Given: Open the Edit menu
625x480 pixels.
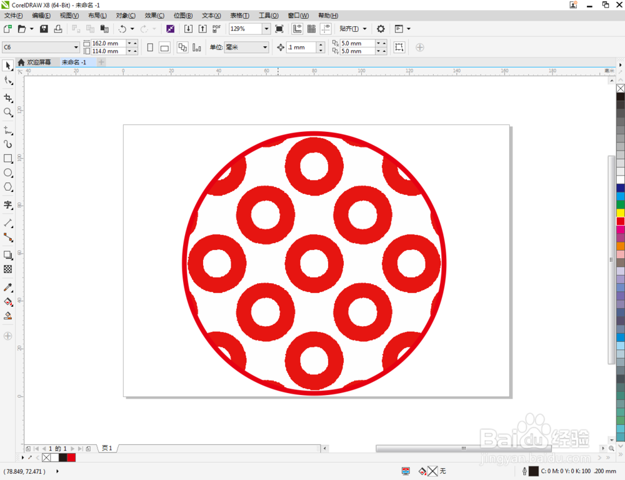Looking at the screenshot, I should [x=41, y=16].
